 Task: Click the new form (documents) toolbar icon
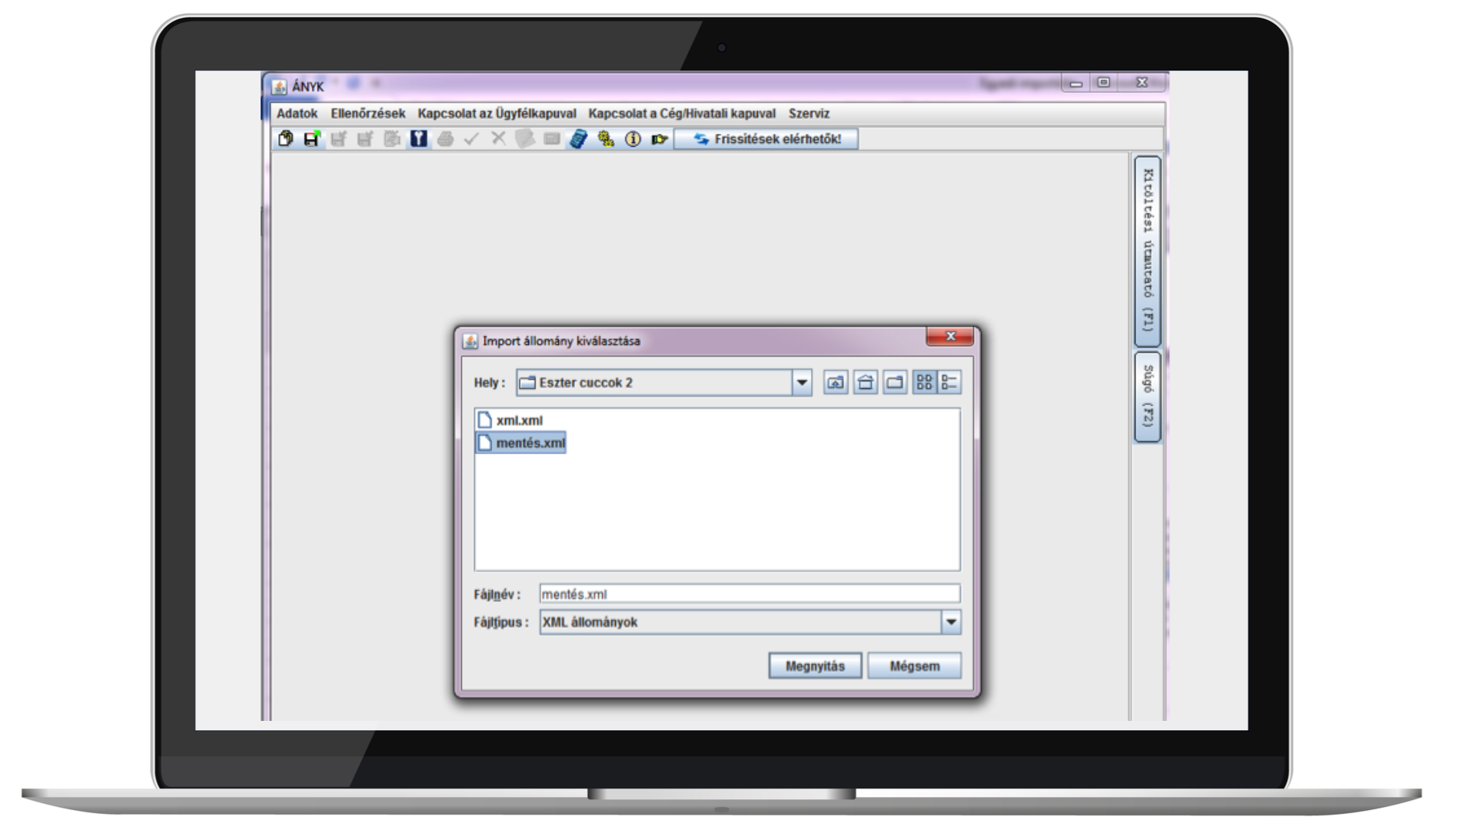tap(285, 139)
